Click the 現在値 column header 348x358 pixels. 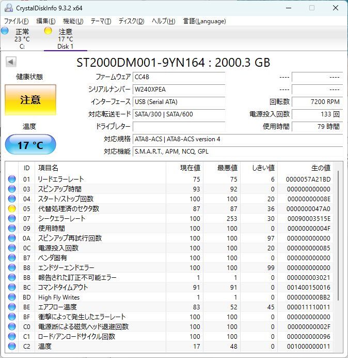click(x=184, y=168)
